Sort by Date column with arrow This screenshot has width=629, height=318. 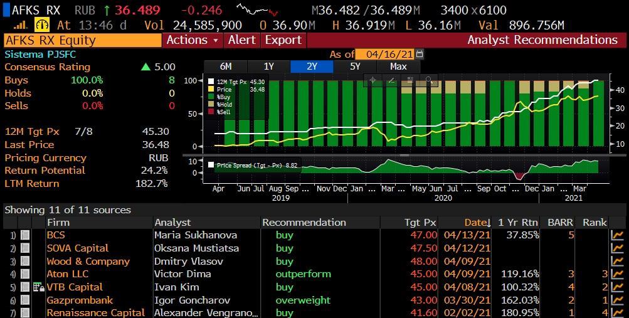point(477,223)
